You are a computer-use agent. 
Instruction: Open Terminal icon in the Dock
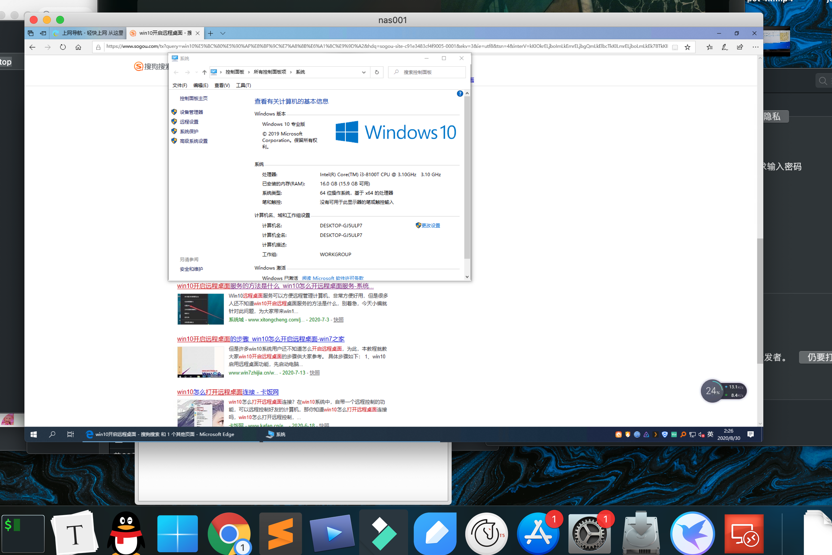[23, 534]
